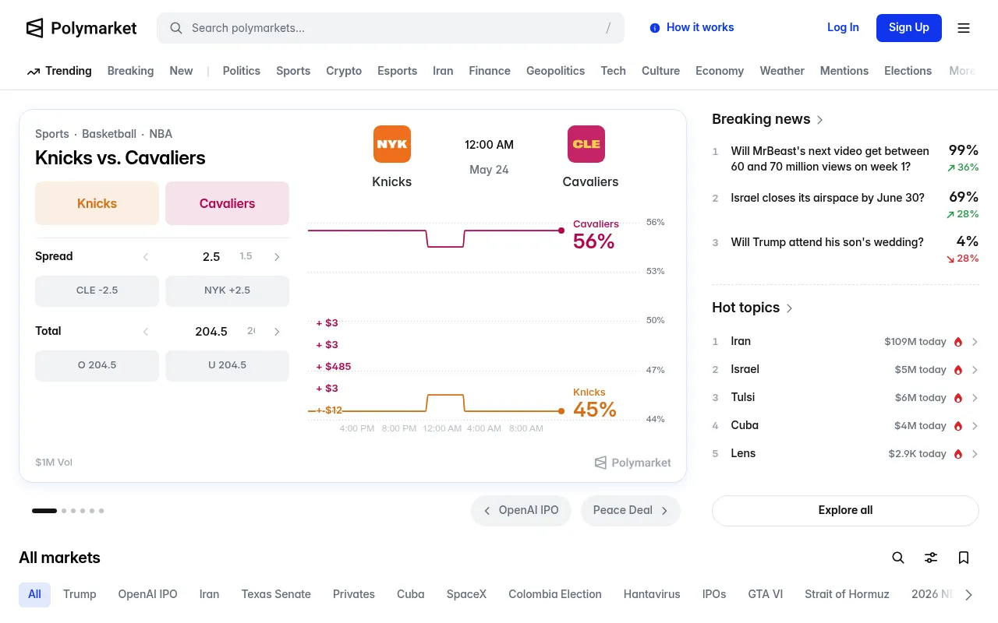Open Israel hot topic chevron

tap(975, 370)
